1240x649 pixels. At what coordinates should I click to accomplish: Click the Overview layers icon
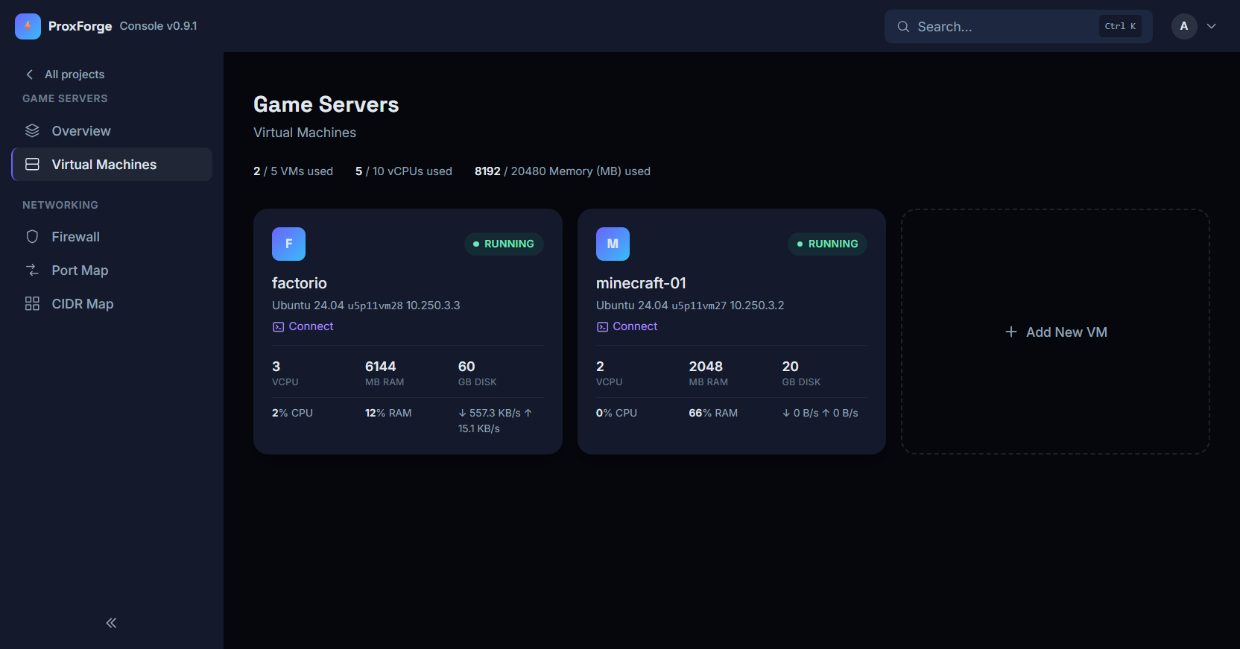click(32, 131)
